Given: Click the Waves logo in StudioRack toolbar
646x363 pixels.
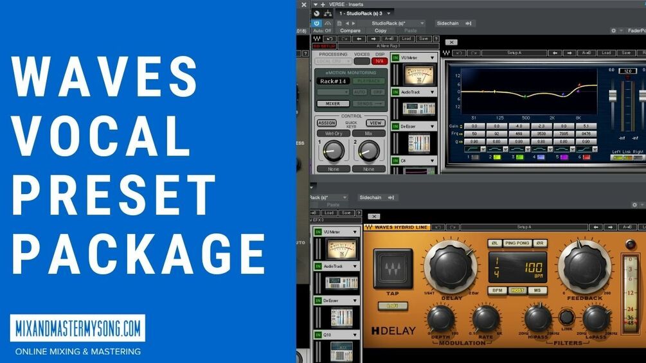Looking at the screenshot, I should point(317,39).
